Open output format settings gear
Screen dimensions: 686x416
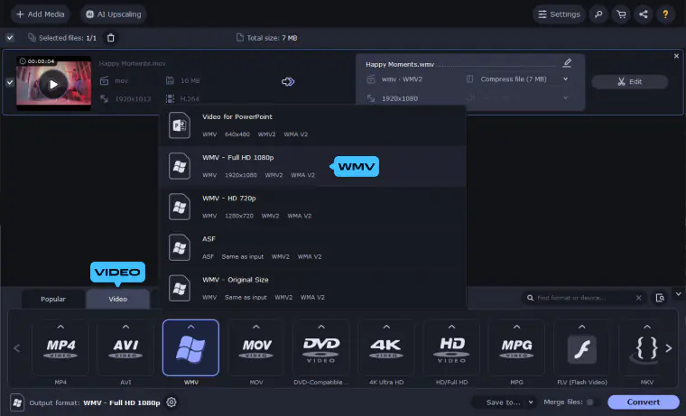pos(171,402)
